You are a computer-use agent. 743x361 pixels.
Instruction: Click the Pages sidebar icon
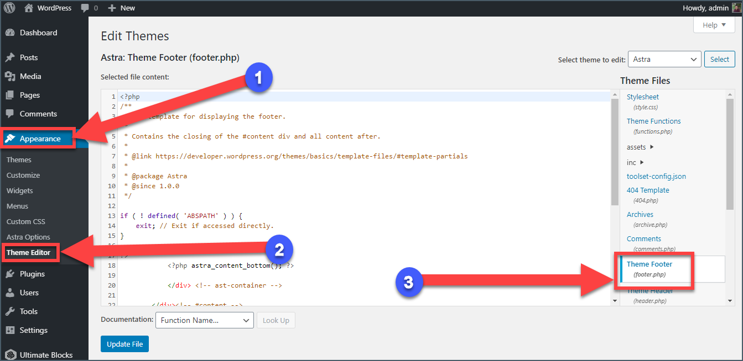click(10, 95)
